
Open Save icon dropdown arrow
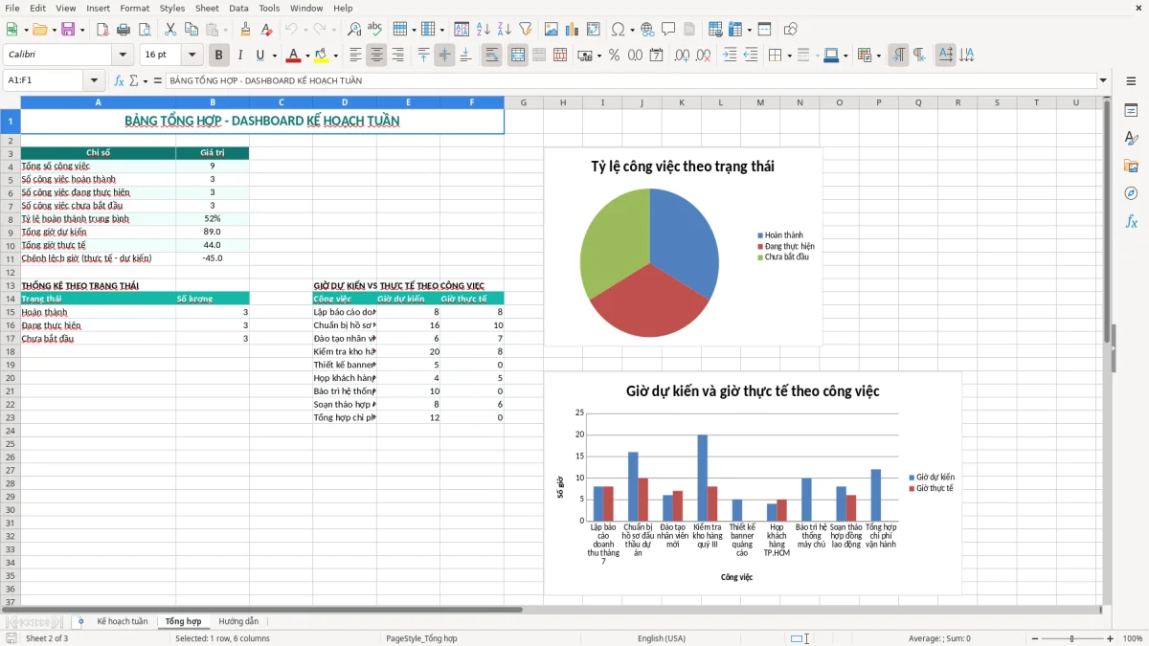[x=81, y=30]
